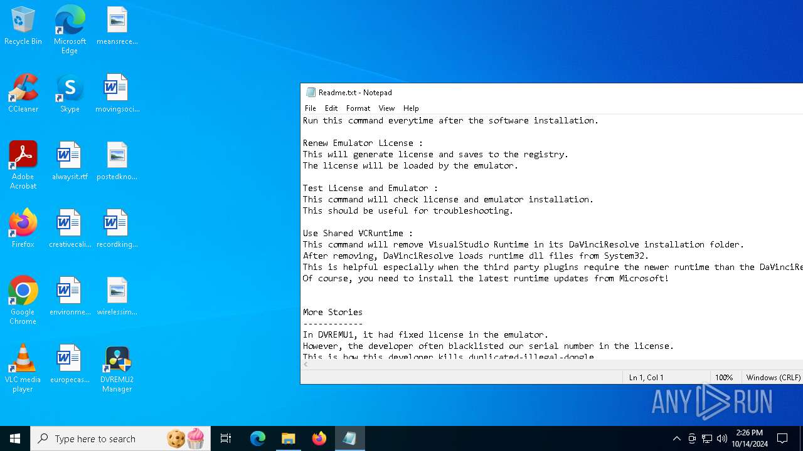Select the wirelessim... image file
Image resolution: width=803 pixels, height=451 pixels.
117,297
